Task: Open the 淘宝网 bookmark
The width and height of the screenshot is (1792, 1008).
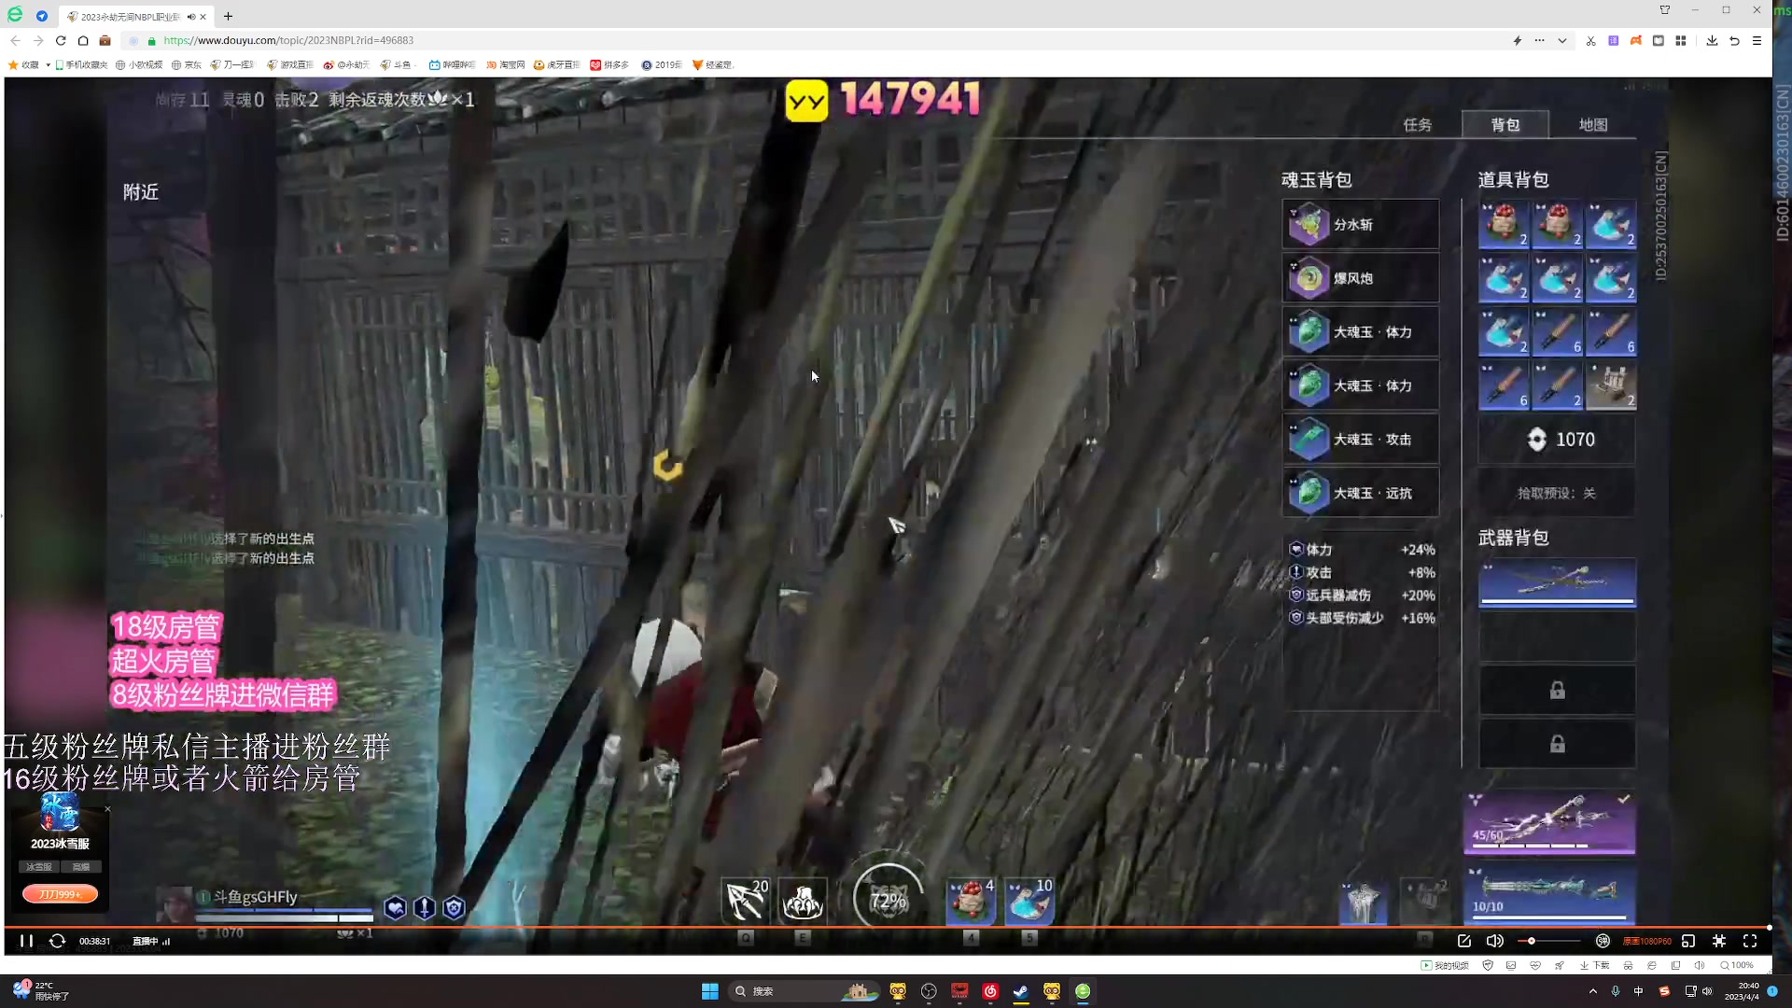Action: coord(506,65)
